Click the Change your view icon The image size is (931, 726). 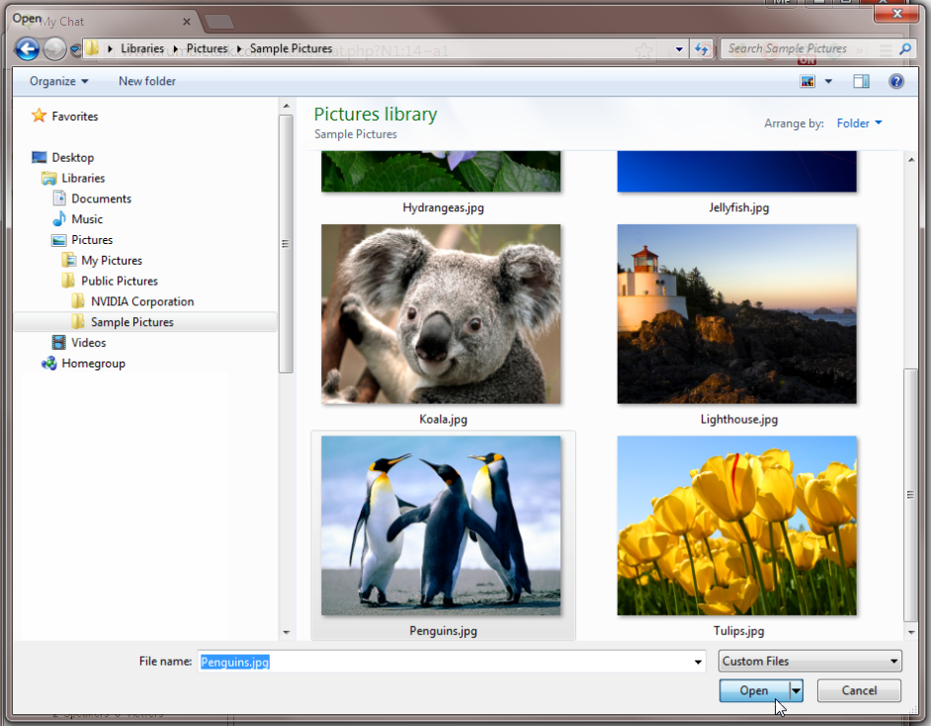coord(807,81)
